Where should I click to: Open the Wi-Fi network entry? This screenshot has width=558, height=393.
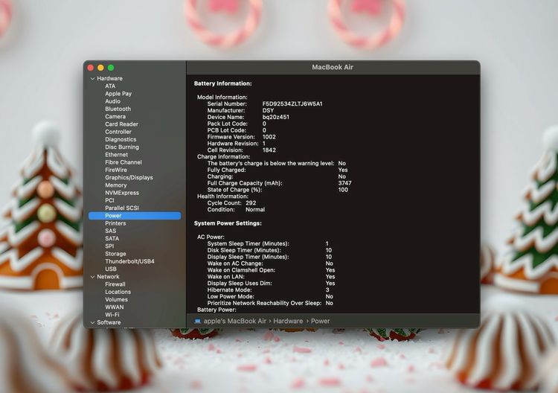[112, 315]
